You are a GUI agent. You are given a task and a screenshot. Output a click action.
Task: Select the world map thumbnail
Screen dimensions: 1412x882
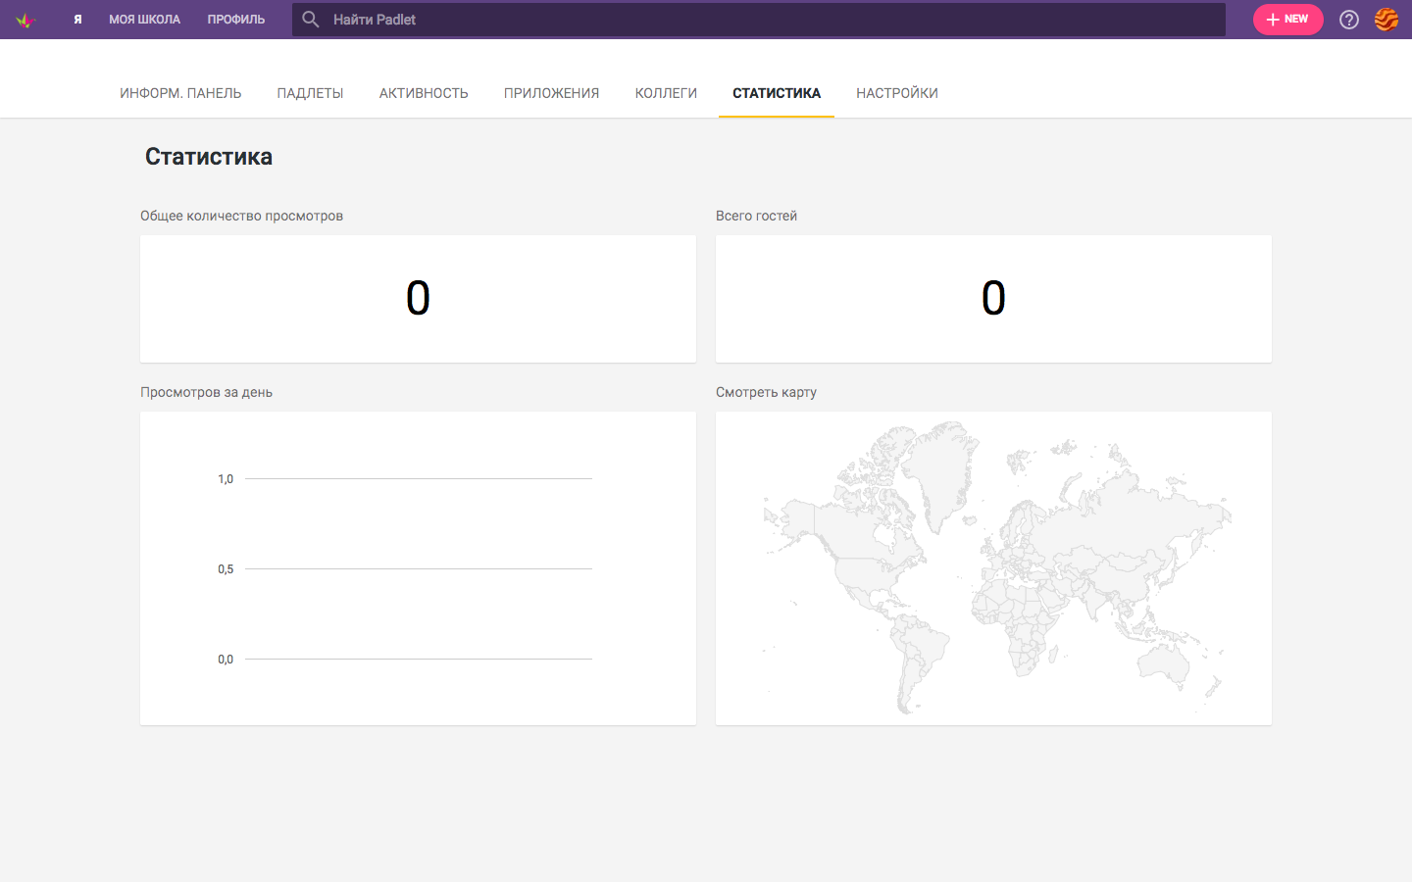pyautogui.click(x=993, y=568)
